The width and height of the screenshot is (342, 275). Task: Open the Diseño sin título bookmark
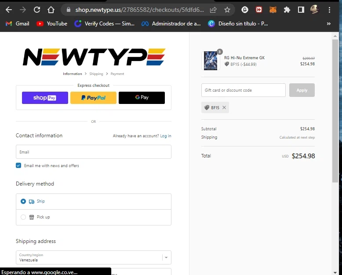238,24
